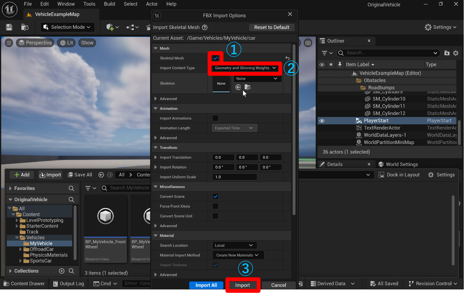Switch to VehicleExampleMap tab

click(57, 14)
